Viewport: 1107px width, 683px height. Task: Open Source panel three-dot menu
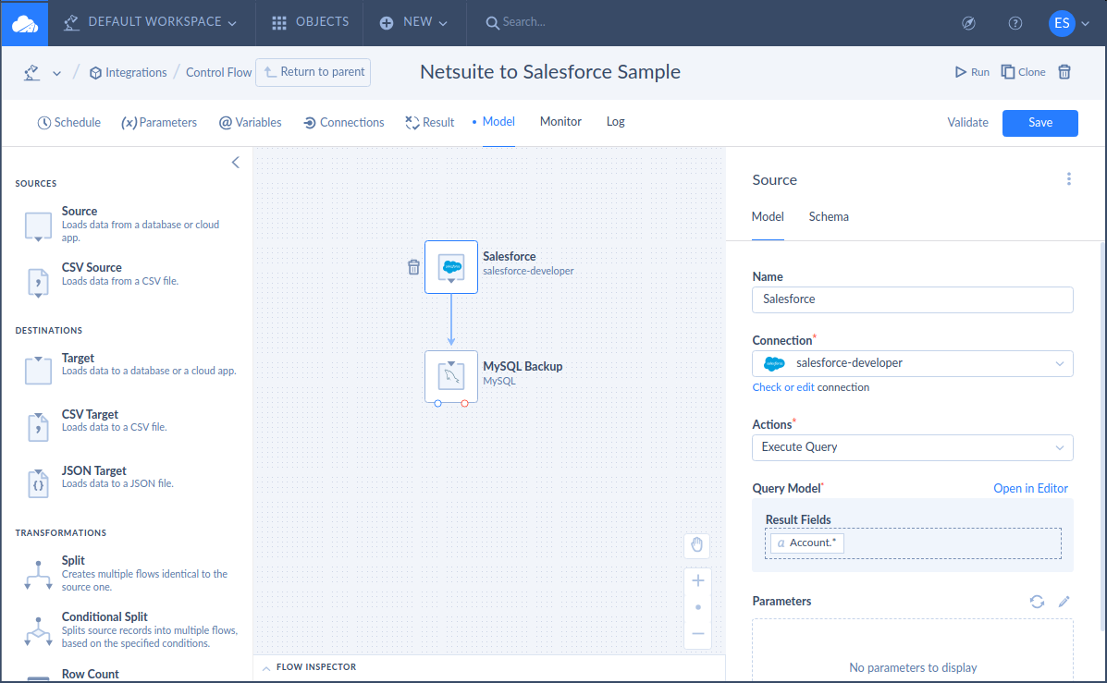coord(1069,179)
